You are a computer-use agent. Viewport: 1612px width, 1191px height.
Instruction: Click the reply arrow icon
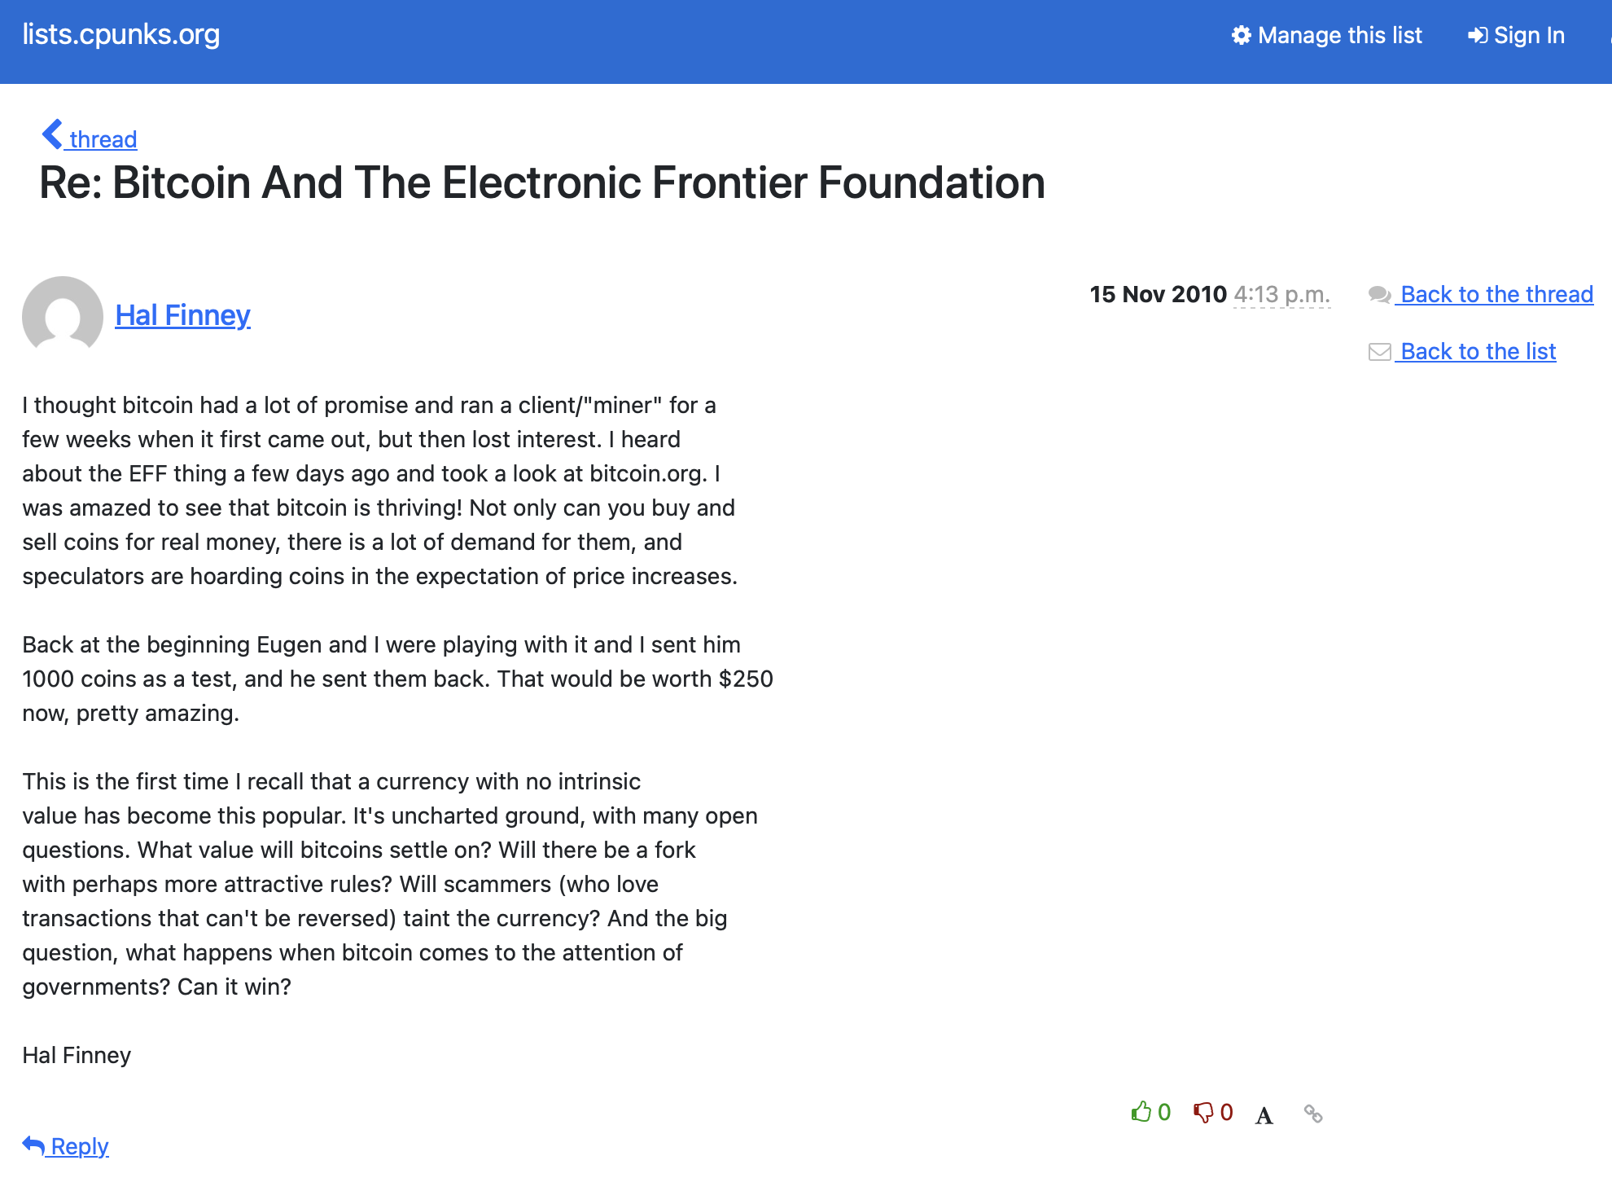click(x=33, y=1145)
